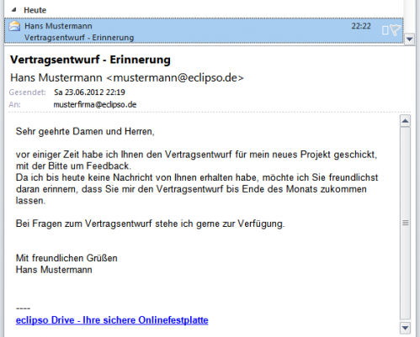Collapse the Heute group arrow
The image size is (420, 337).
click(13, 10)
